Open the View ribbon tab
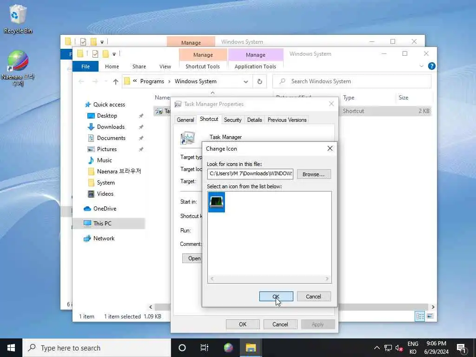Image resolution: width=476 pixels, height=357 pixels. point(165,66)
